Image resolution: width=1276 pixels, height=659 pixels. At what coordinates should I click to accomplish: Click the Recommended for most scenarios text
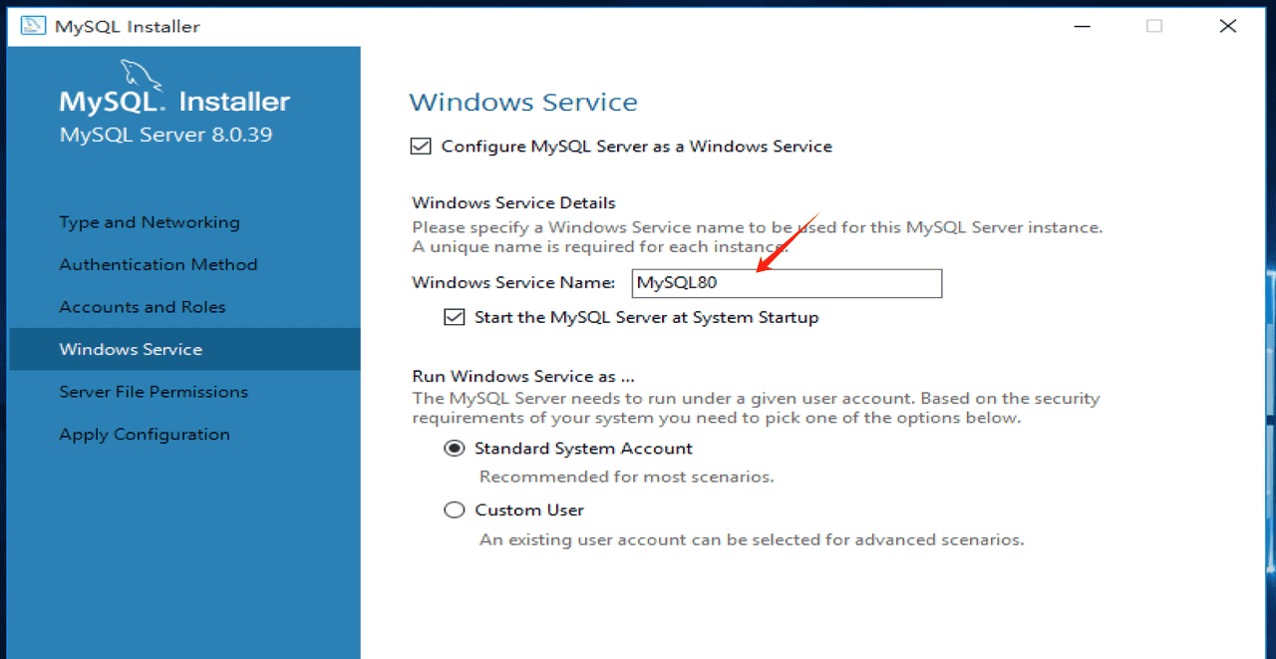click(x=627, y=478)
